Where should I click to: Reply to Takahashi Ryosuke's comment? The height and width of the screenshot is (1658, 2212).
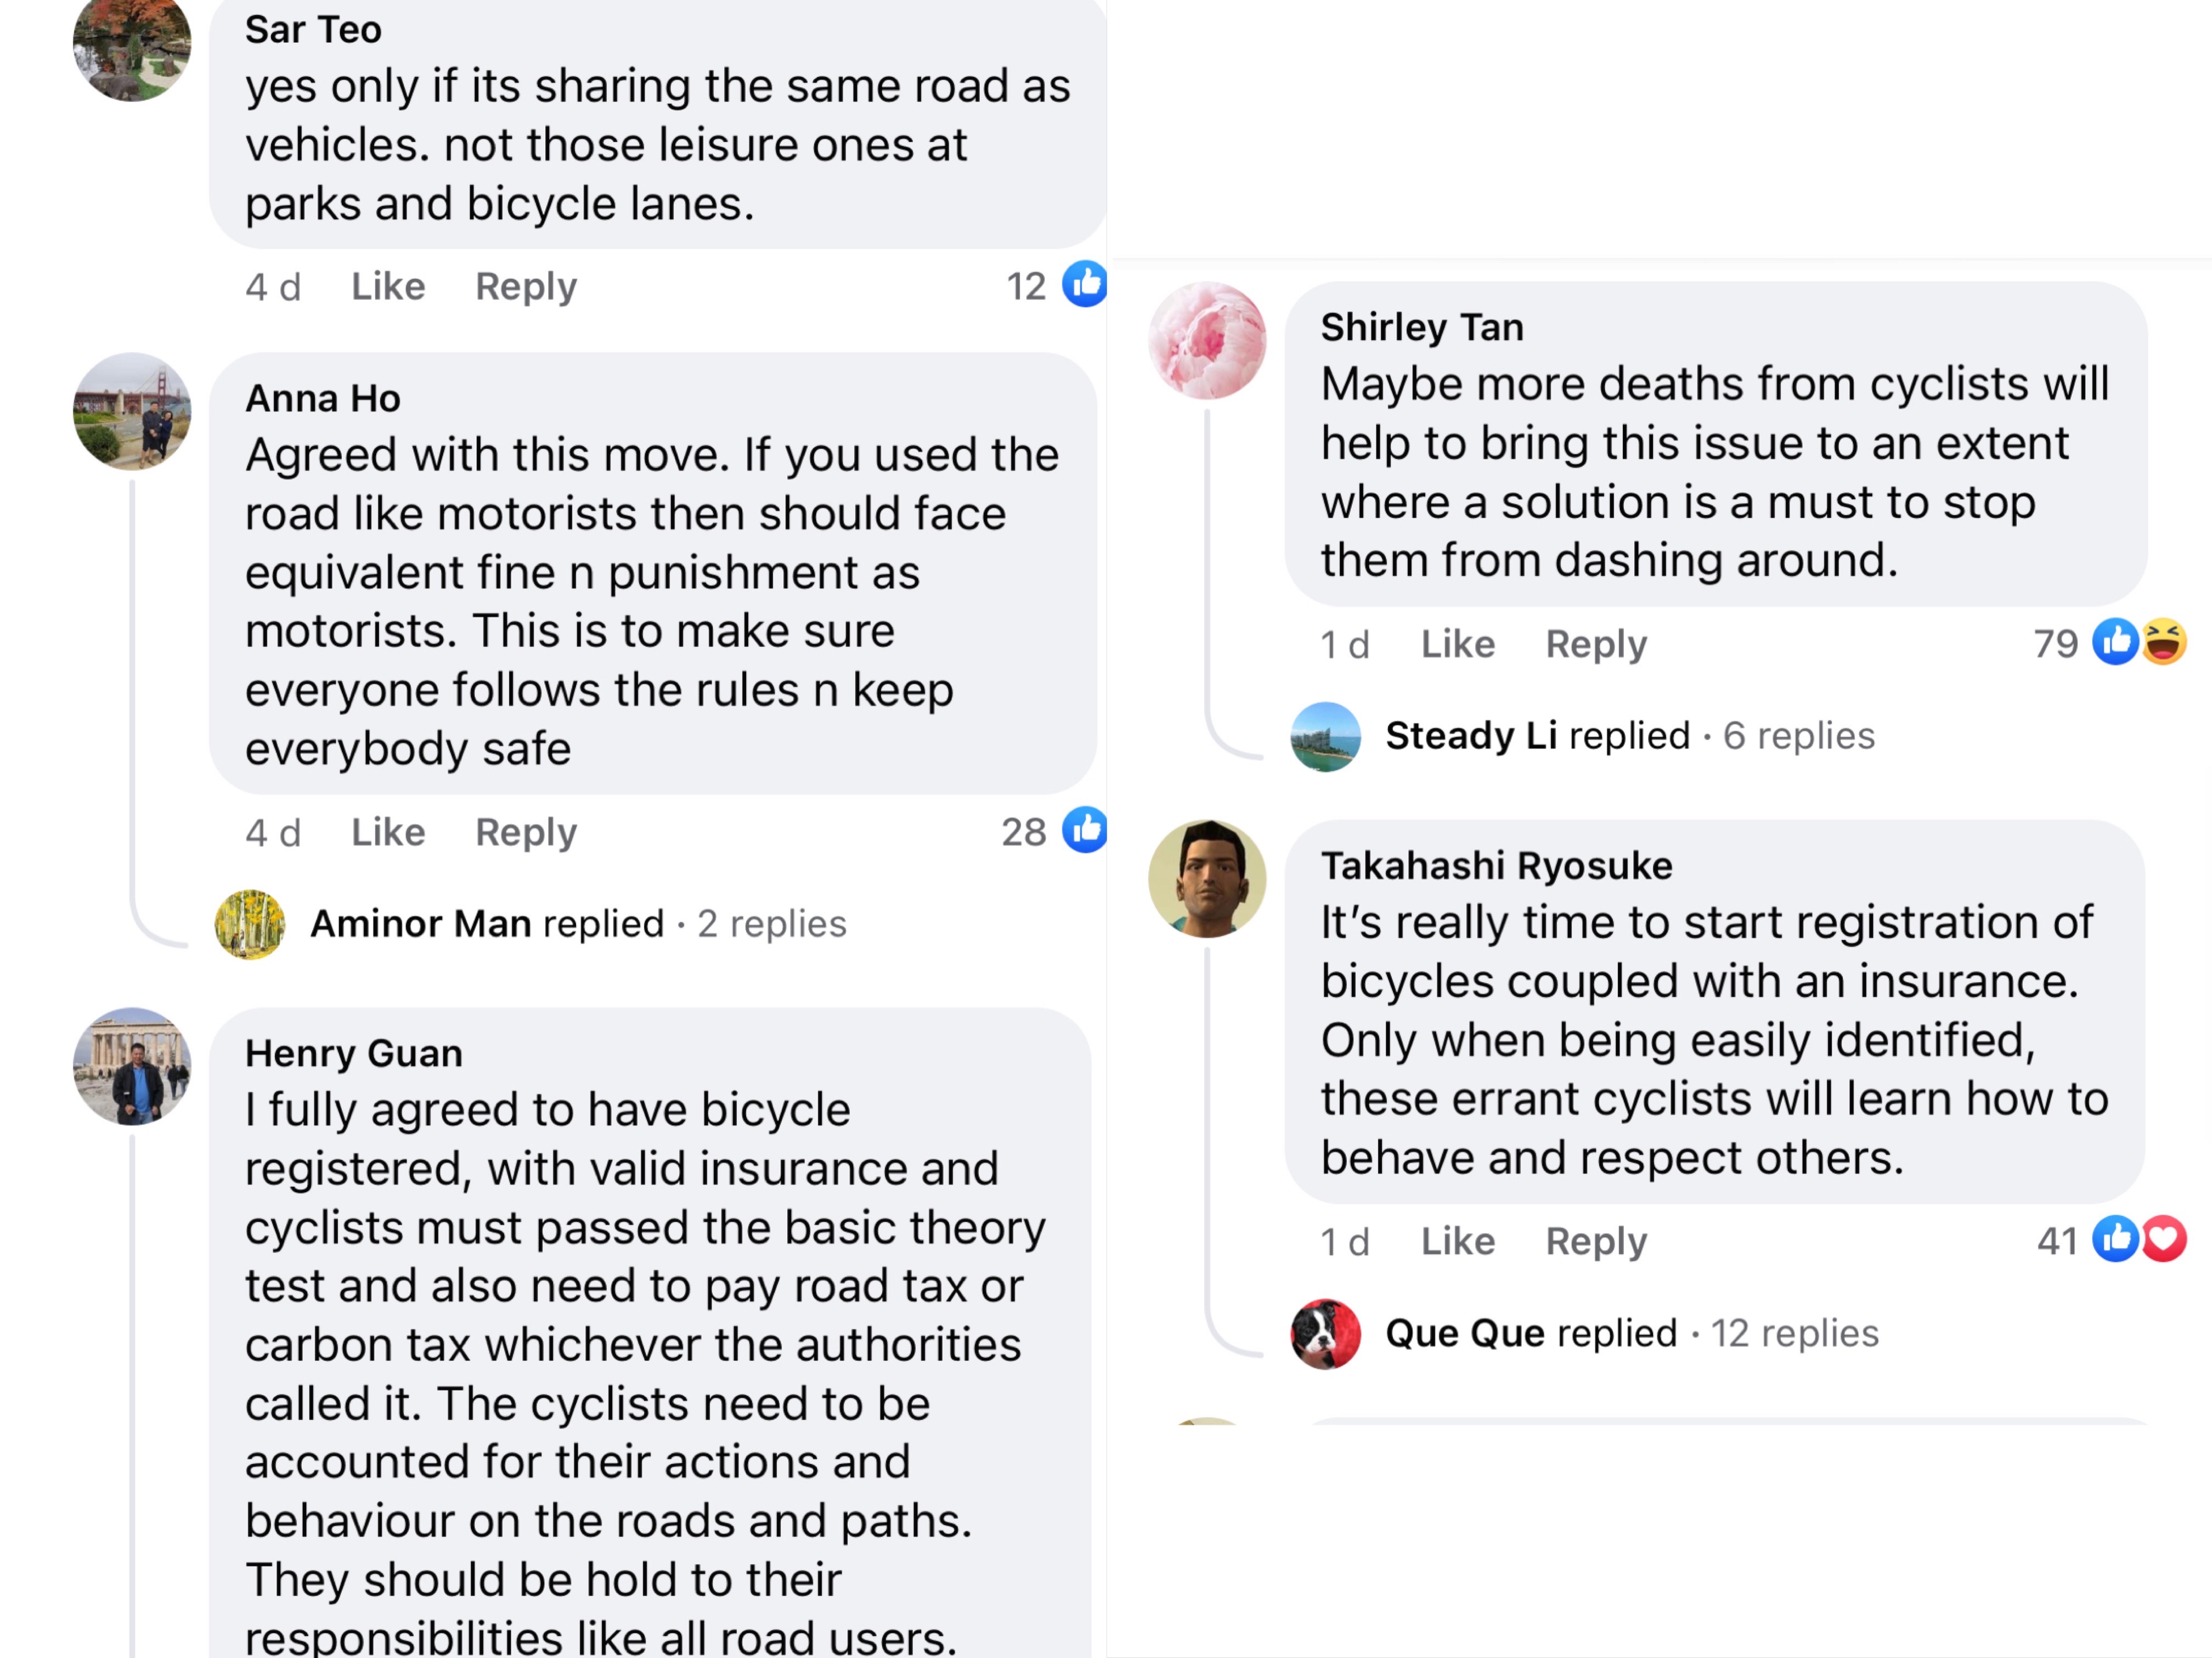pos(1595,1242)
